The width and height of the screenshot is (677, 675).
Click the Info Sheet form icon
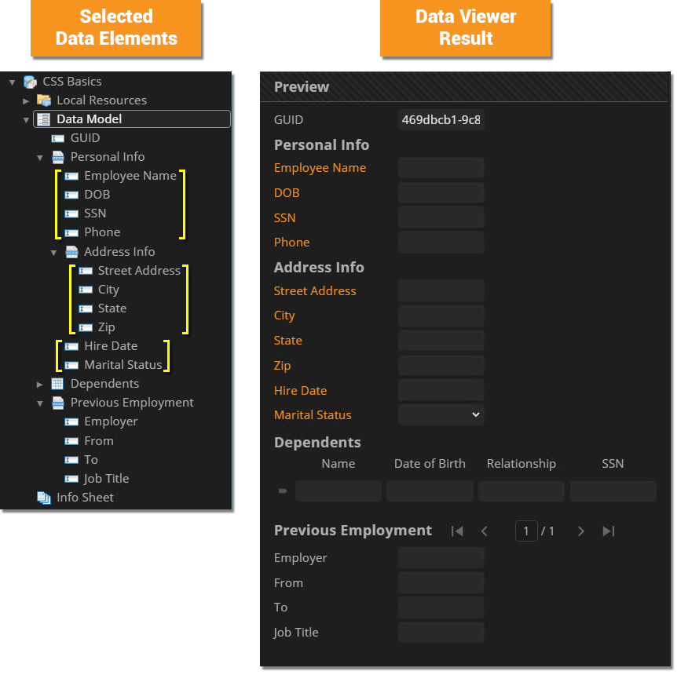click(44, 498)
